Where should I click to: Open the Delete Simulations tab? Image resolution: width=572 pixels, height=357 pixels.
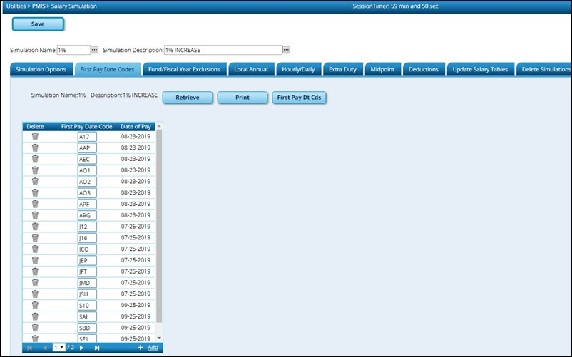pos(545,69)
